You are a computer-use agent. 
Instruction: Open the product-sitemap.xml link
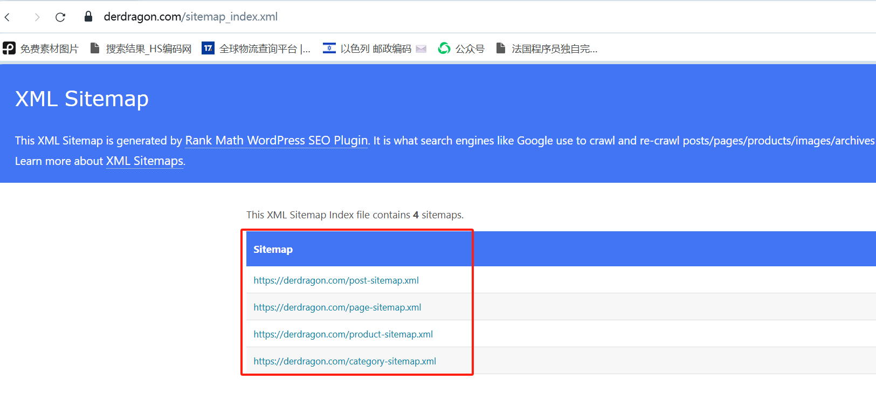[x=343, y=334]
